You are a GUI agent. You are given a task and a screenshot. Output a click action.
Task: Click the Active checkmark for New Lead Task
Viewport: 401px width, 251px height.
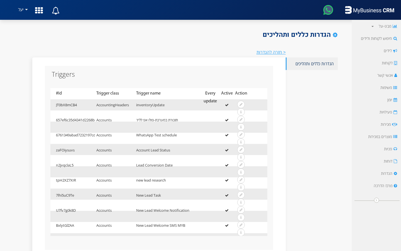(227, 195)
